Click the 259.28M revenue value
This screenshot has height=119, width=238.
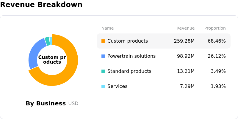(x=184, y=41)
